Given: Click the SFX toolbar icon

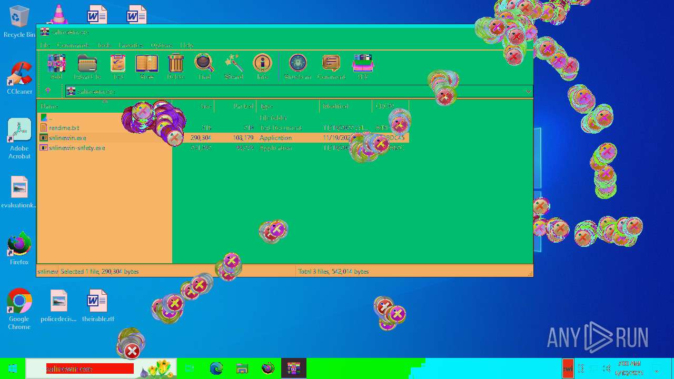Looking at the screenshot, I should 363,66.
